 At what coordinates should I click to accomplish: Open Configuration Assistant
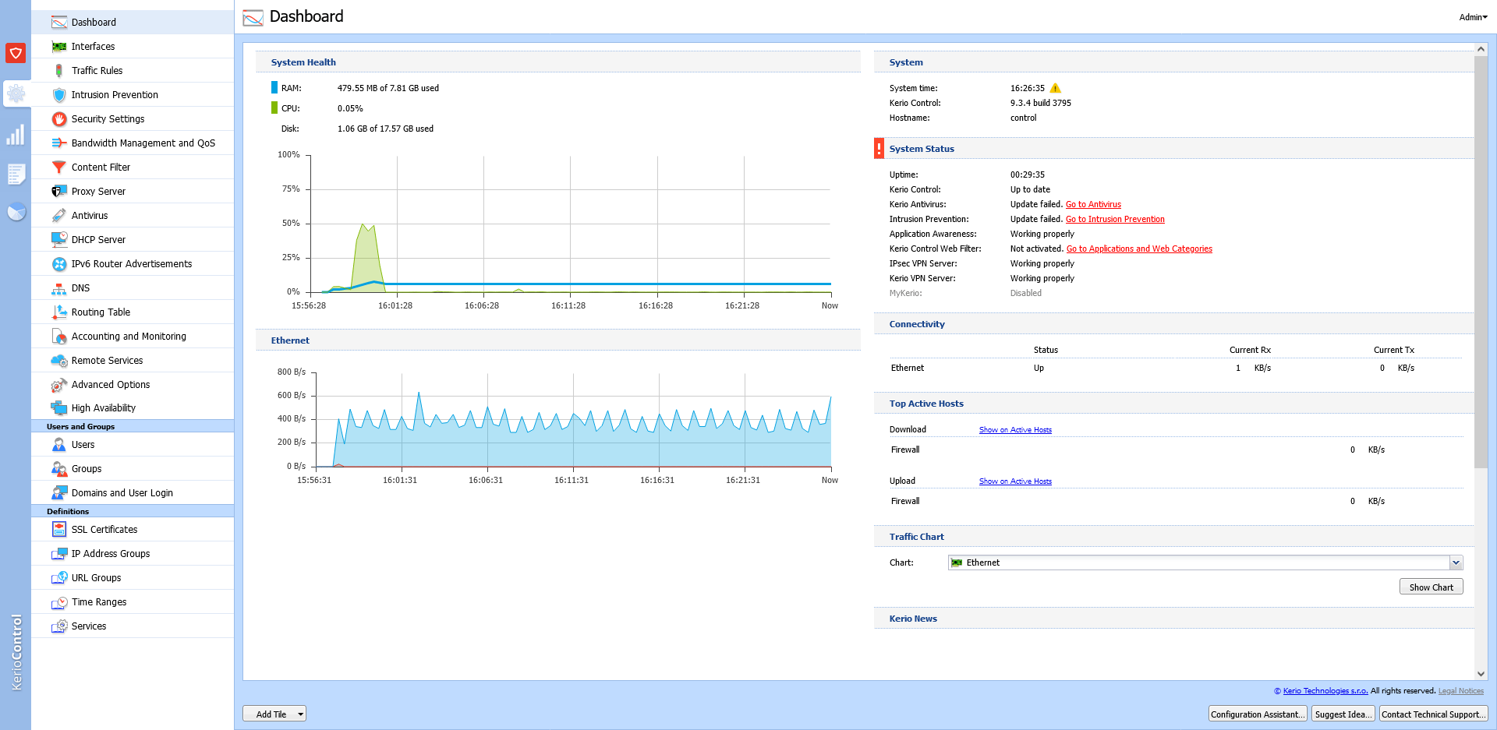pos(1257,714)
